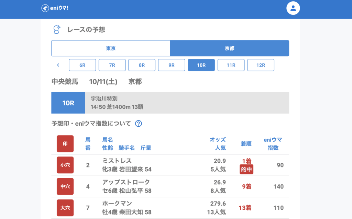Switch to race 11R
352x219 pixels.
click(x=231, y=65)
